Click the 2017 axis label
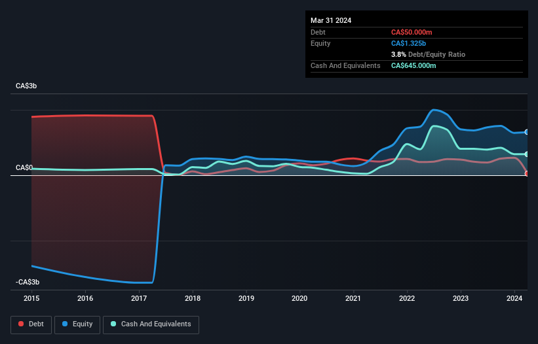 tap(139, 298)
